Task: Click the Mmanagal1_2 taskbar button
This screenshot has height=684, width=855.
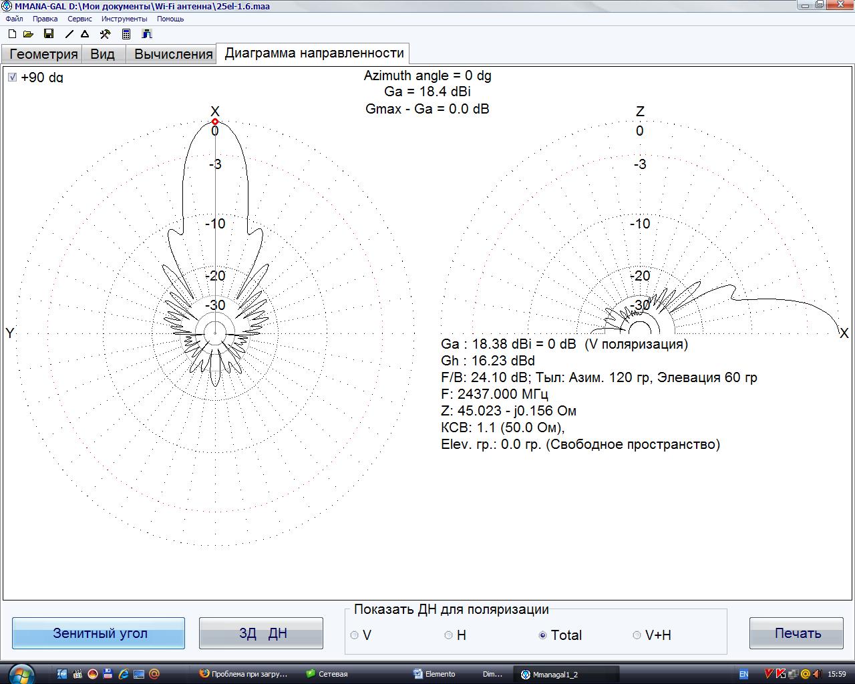Action: pos(566,674)
